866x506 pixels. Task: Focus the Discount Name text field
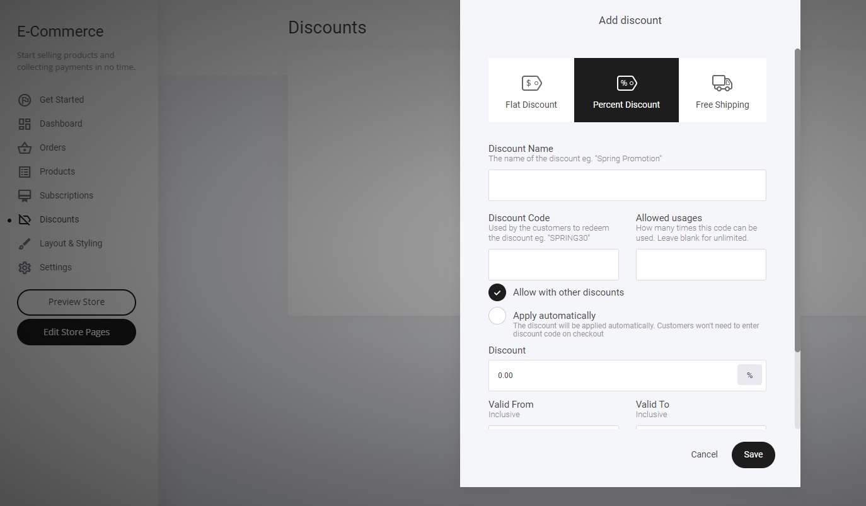(x=627, y=185)
